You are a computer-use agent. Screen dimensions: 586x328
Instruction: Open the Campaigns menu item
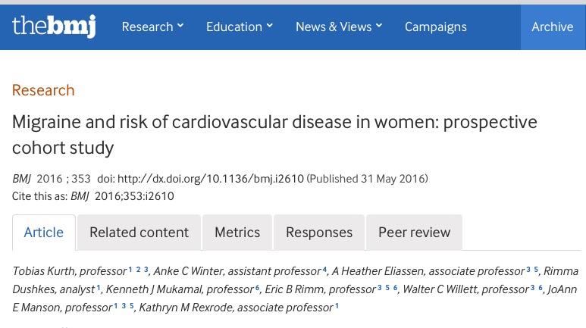(x=436, y=27)
